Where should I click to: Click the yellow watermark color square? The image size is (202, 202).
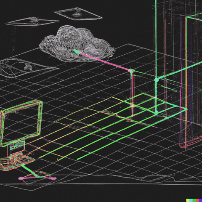coord(188,200)
